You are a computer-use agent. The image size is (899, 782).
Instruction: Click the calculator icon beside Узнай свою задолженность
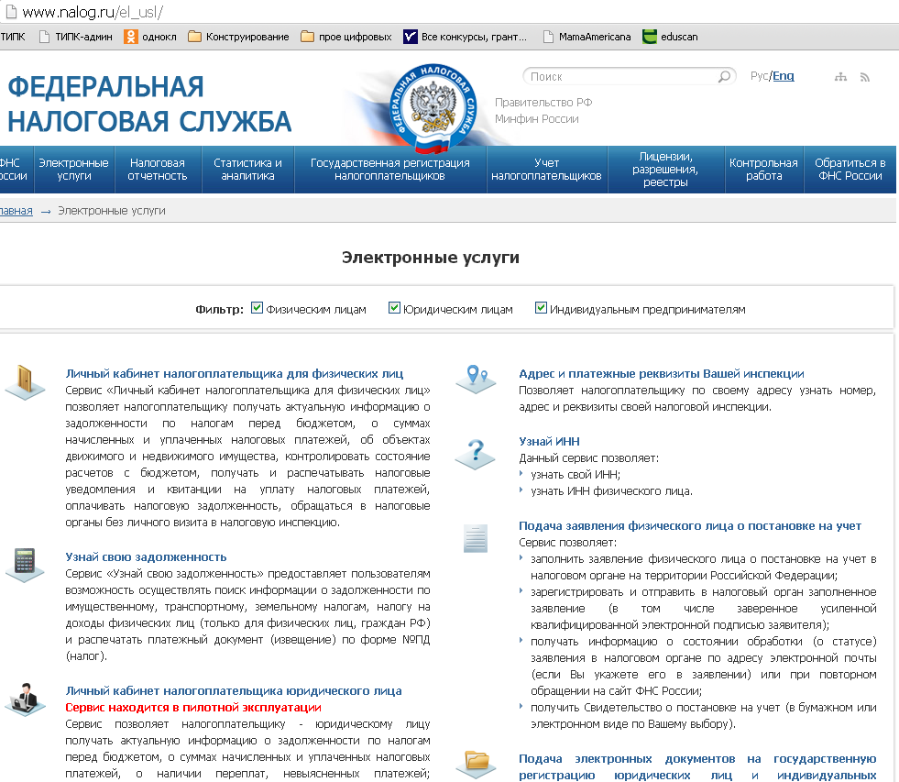[24, 563]
